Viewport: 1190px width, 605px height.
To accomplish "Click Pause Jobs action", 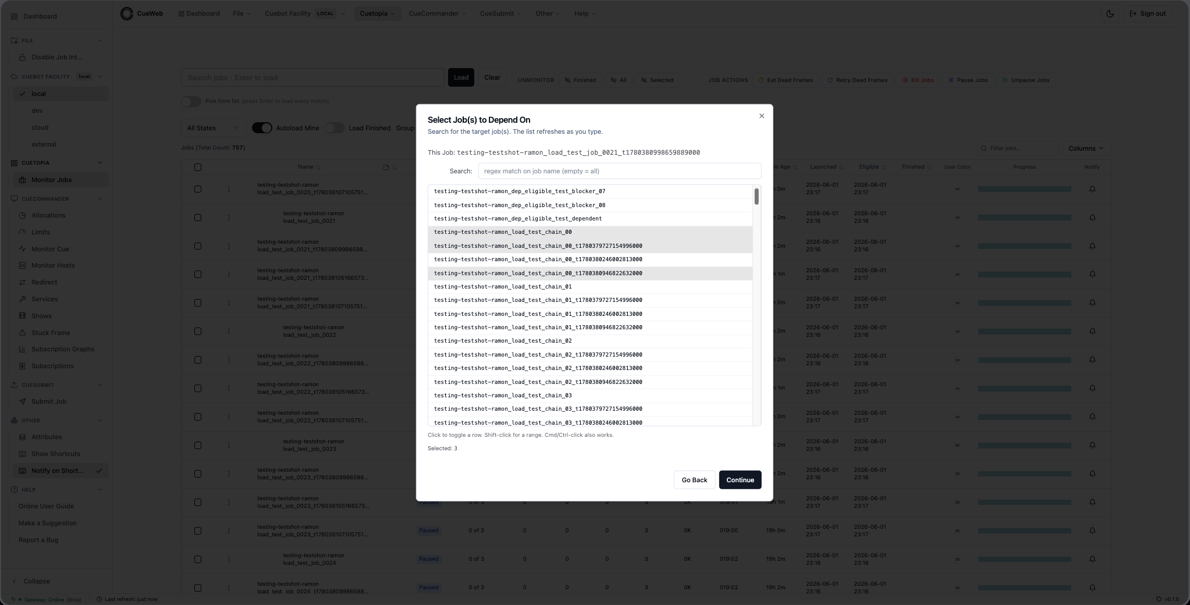I will click(968, 80).
